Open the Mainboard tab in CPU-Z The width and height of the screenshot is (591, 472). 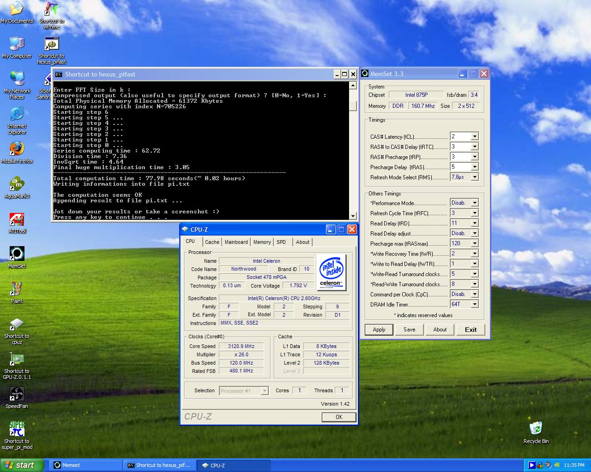click(x=236, y=242)
